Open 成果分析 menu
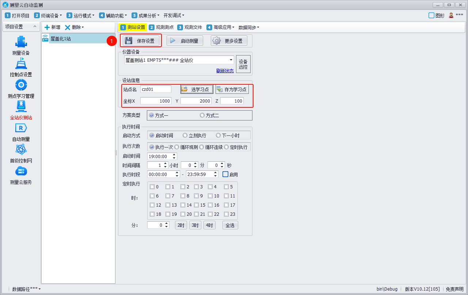This screenshot has width=468, height=295. pyautogui.click(x=145, y=15)
